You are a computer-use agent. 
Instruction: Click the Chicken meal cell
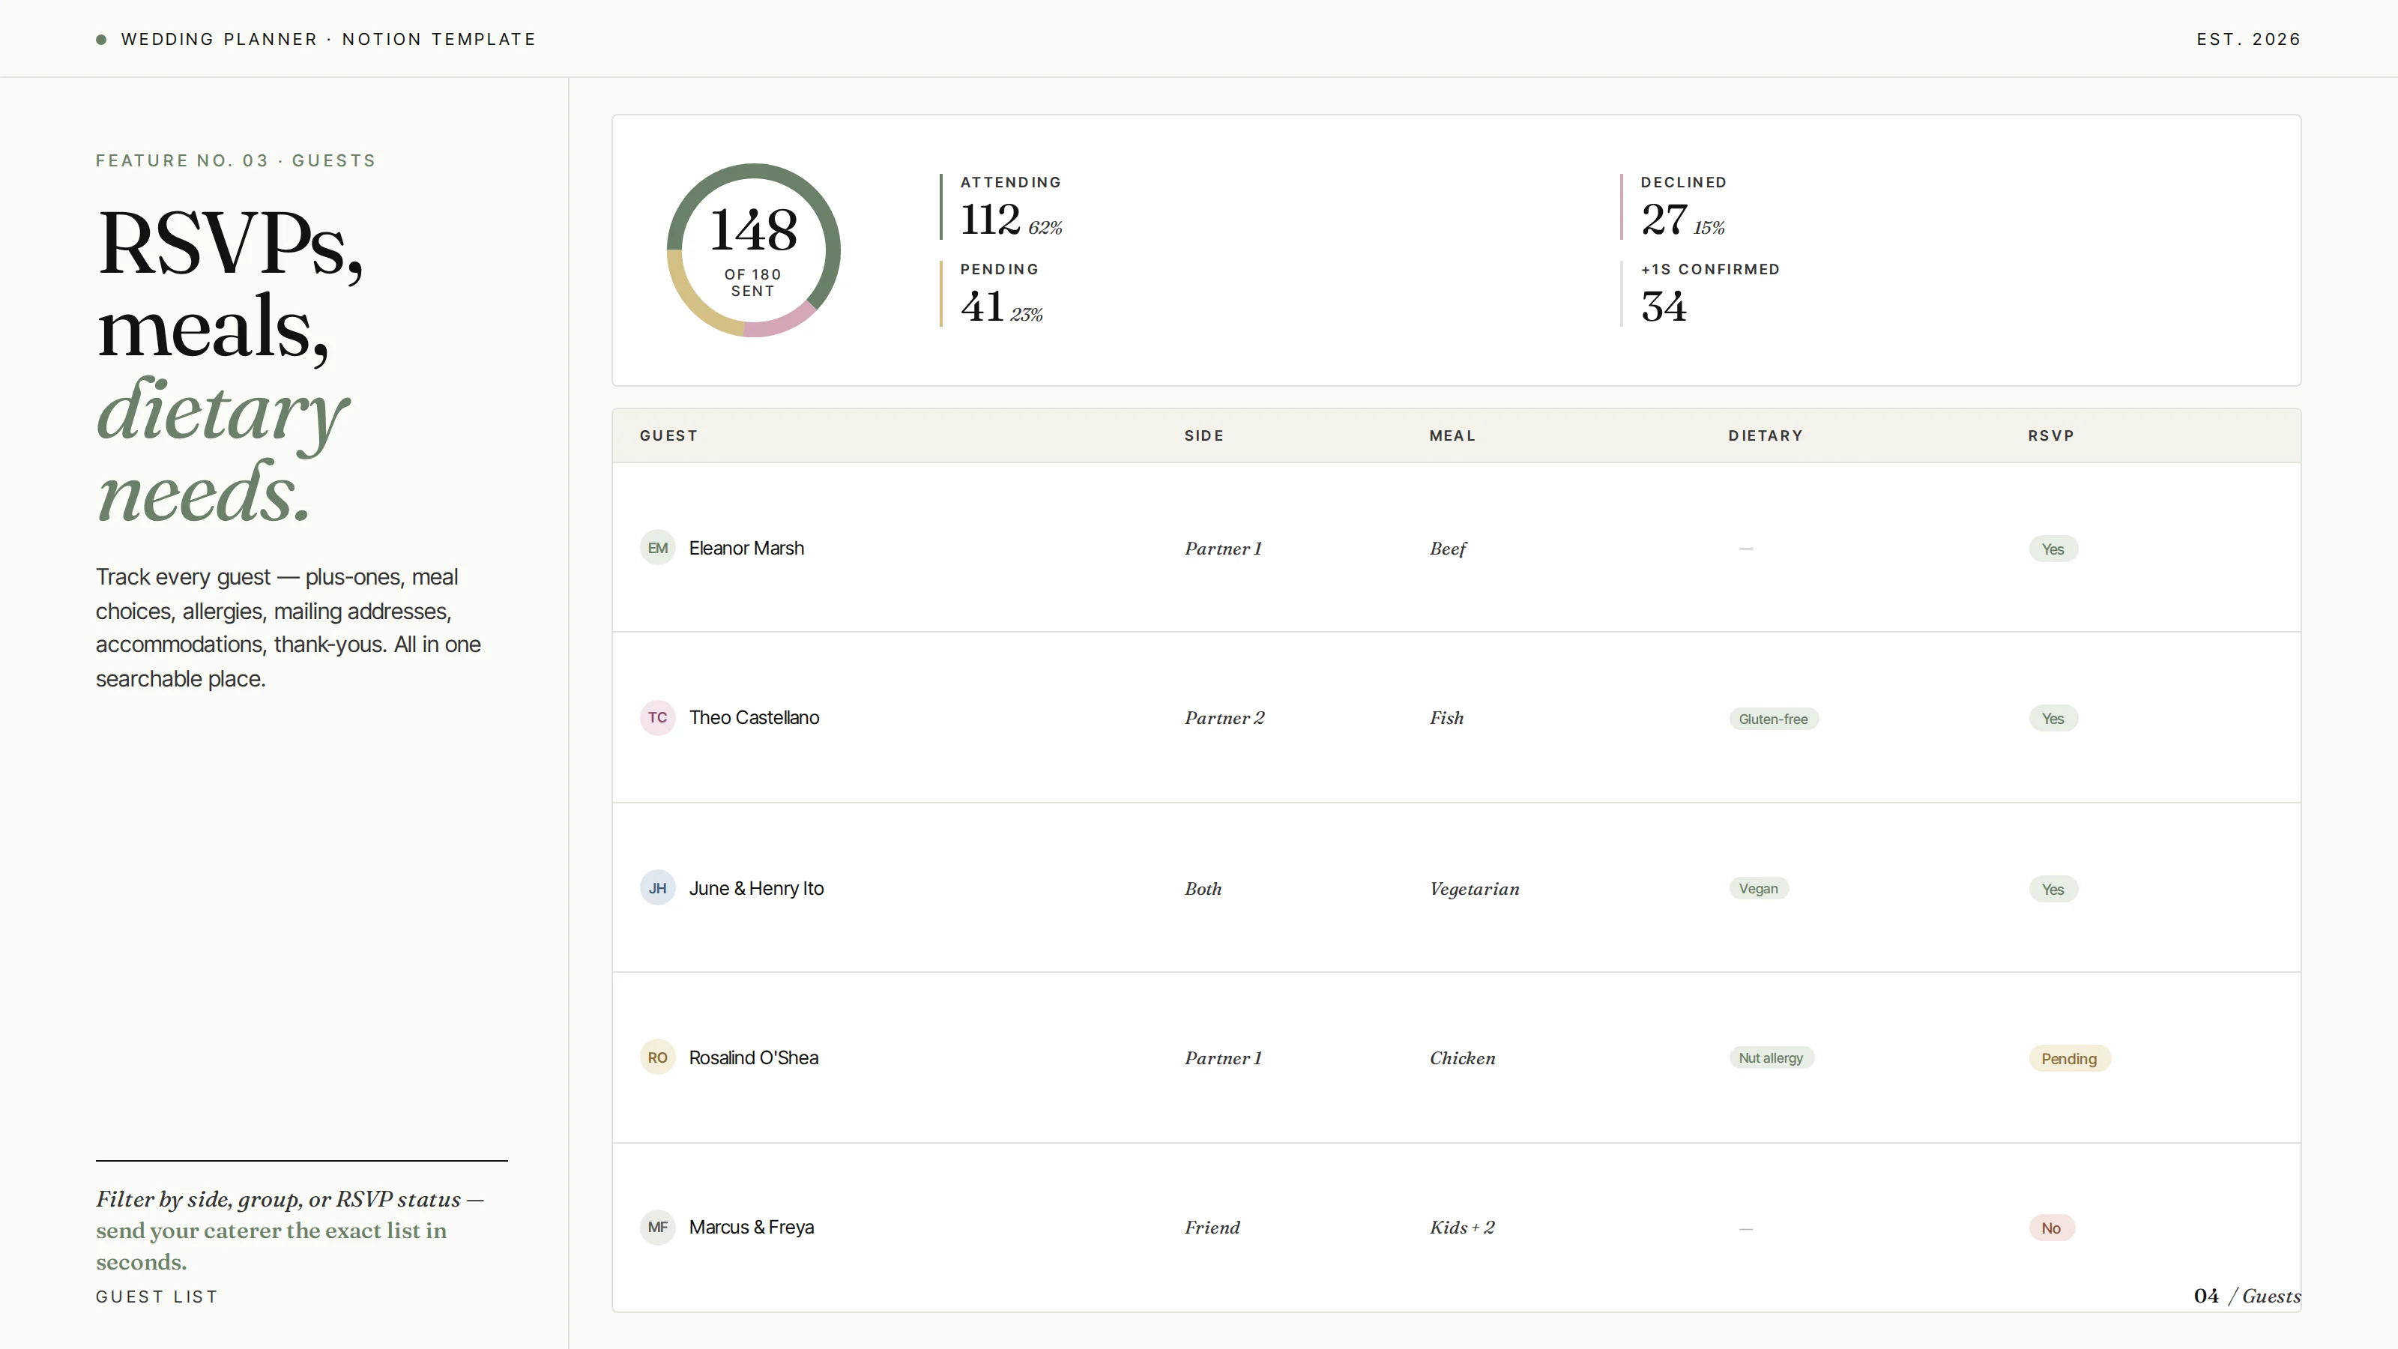point(1463,1058)
